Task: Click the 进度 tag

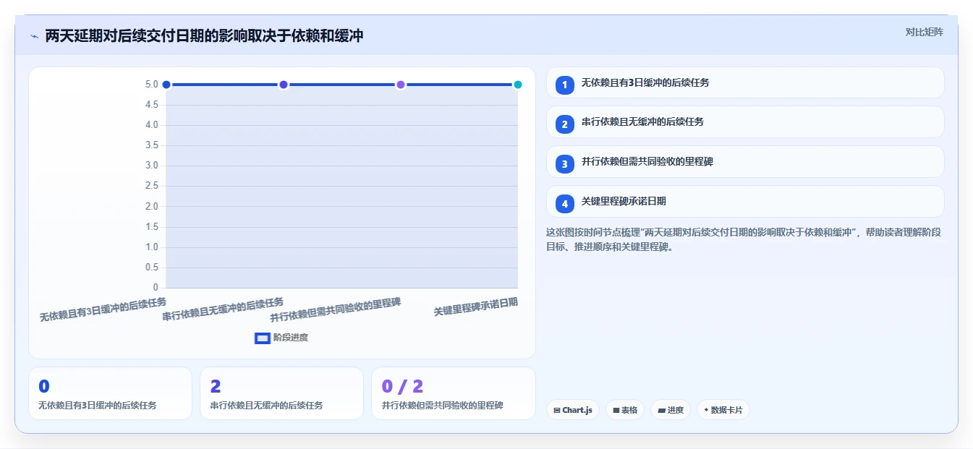Action: (x=671, y=410)
